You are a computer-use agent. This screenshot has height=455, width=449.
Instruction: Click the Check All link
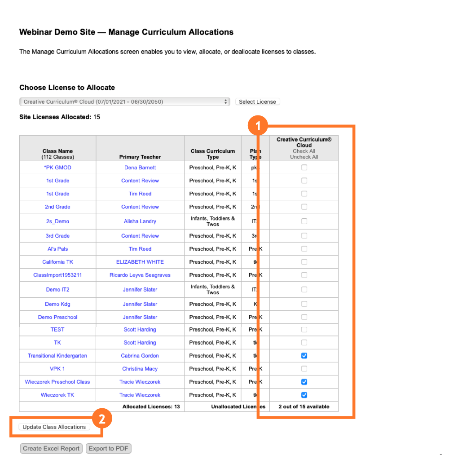(304, 151)
